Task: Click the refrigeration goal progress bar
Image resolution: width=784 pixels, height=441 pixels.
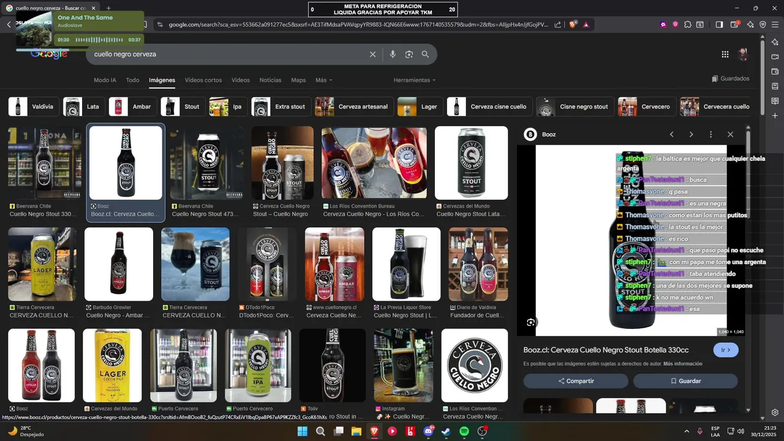Action: point(383,9)
